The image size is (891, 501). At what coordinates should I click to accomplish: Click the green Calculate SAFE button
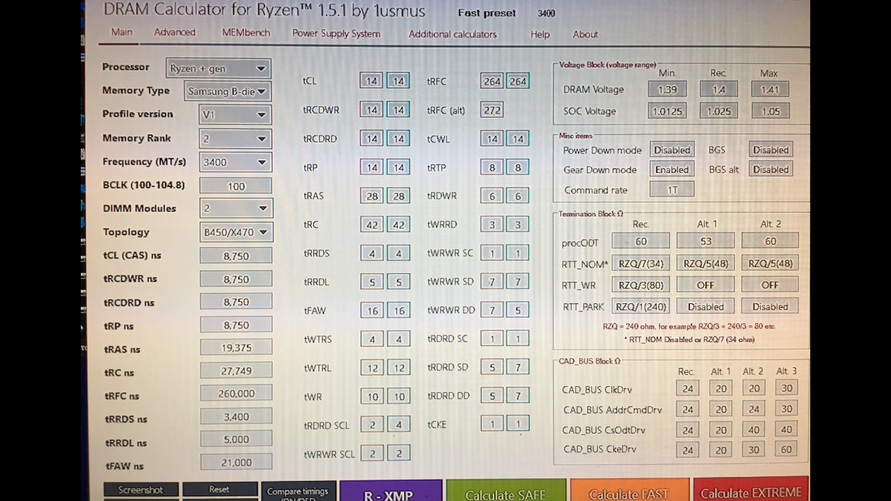point(505,491)
